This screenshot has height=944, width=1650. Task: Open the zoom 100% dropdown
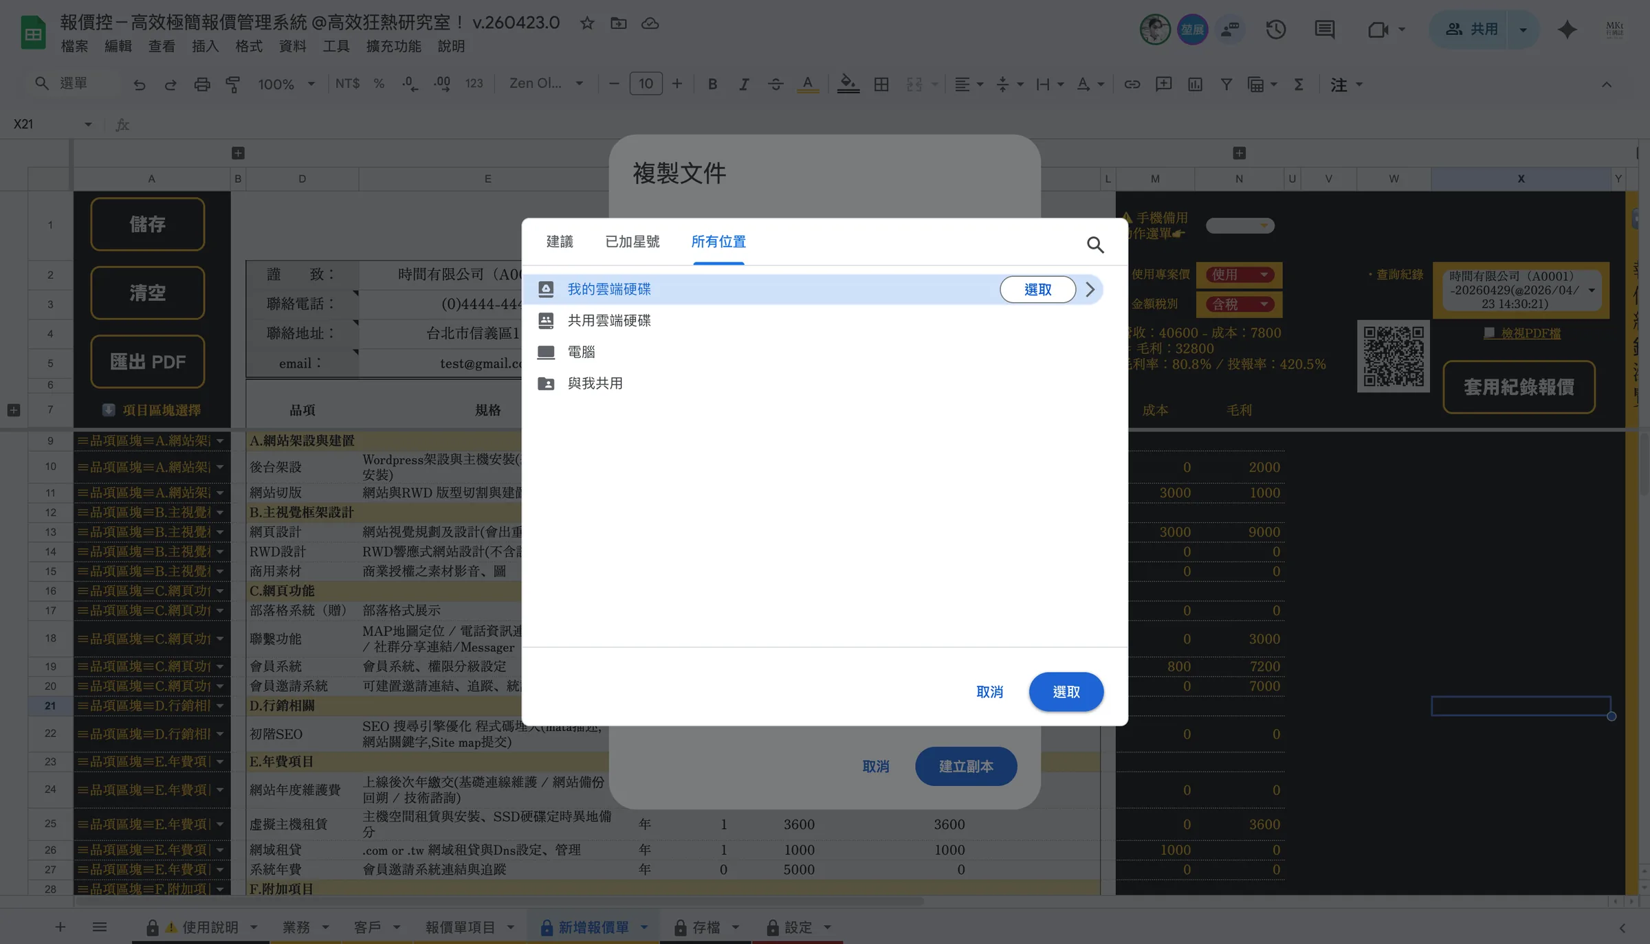click(286, 84)
